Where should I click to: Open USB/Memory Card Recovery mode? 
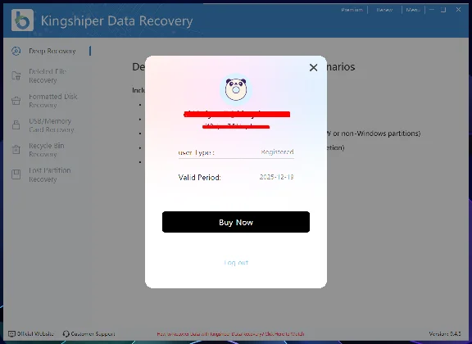tap(51, 125)
